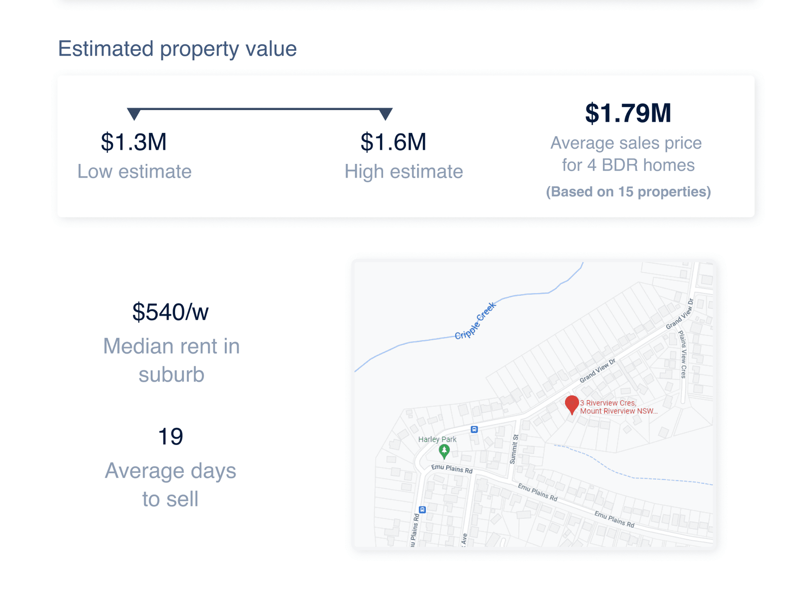Click the 3 Riverview Cres address label
The width and height of the screenshot is (812, 613).
coord(619,407)
